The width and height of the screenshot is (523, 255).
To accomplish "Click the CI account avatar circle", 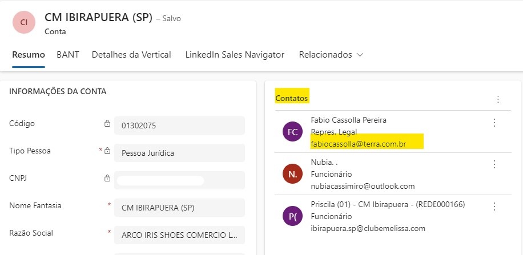I will click(23, 22).
